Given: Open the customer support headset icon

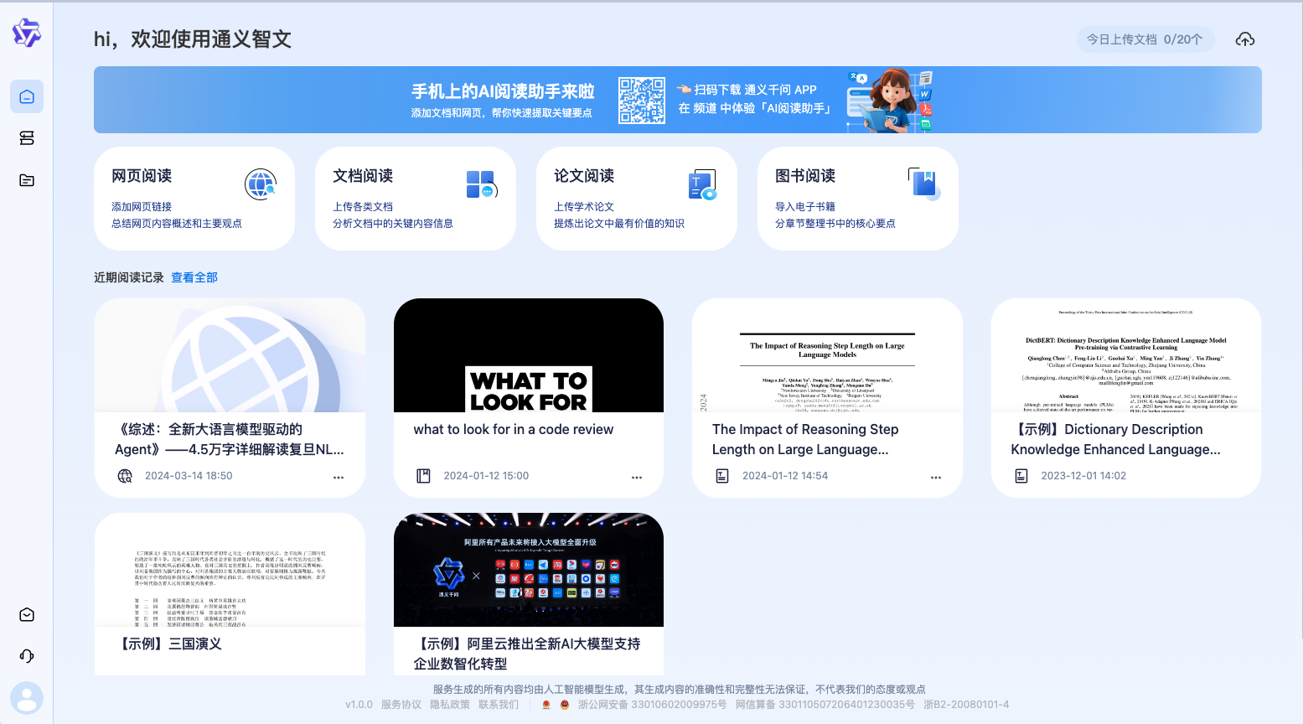Looking at the screenshot, I should [27, 656].
